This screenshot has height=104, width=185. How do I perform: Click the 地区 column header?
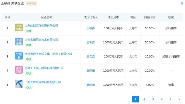pos(133,17)
